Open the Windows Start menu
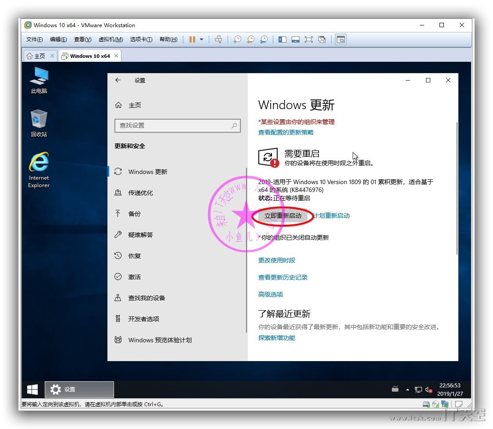This screenshot has height=429, width=493. (x=32, y=390)
